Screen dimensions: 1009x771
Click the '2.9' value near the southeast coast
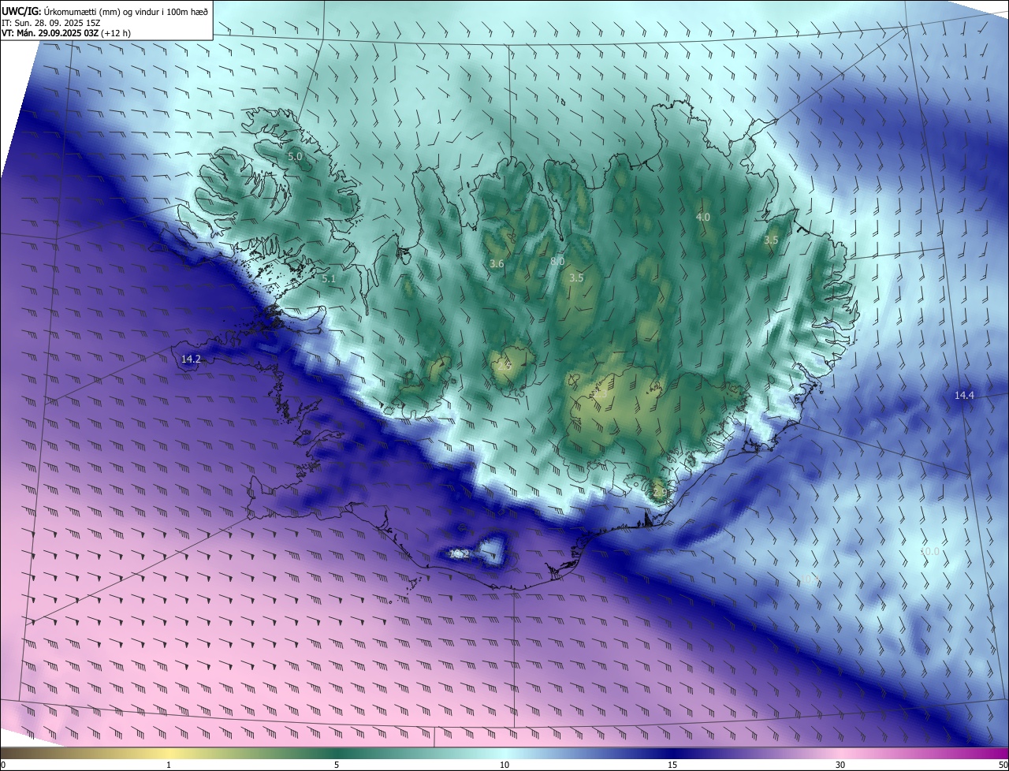pyautogui.click(x=661, y=492)
